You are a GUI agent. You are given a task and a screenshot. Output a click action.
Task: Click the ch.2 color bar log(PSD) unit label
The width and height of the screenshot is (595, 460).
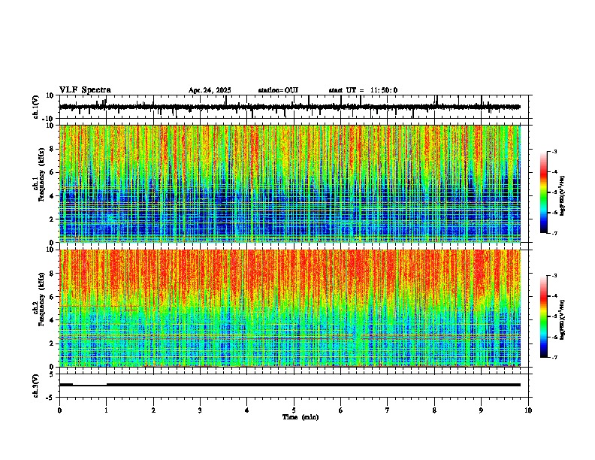(562, 319)
